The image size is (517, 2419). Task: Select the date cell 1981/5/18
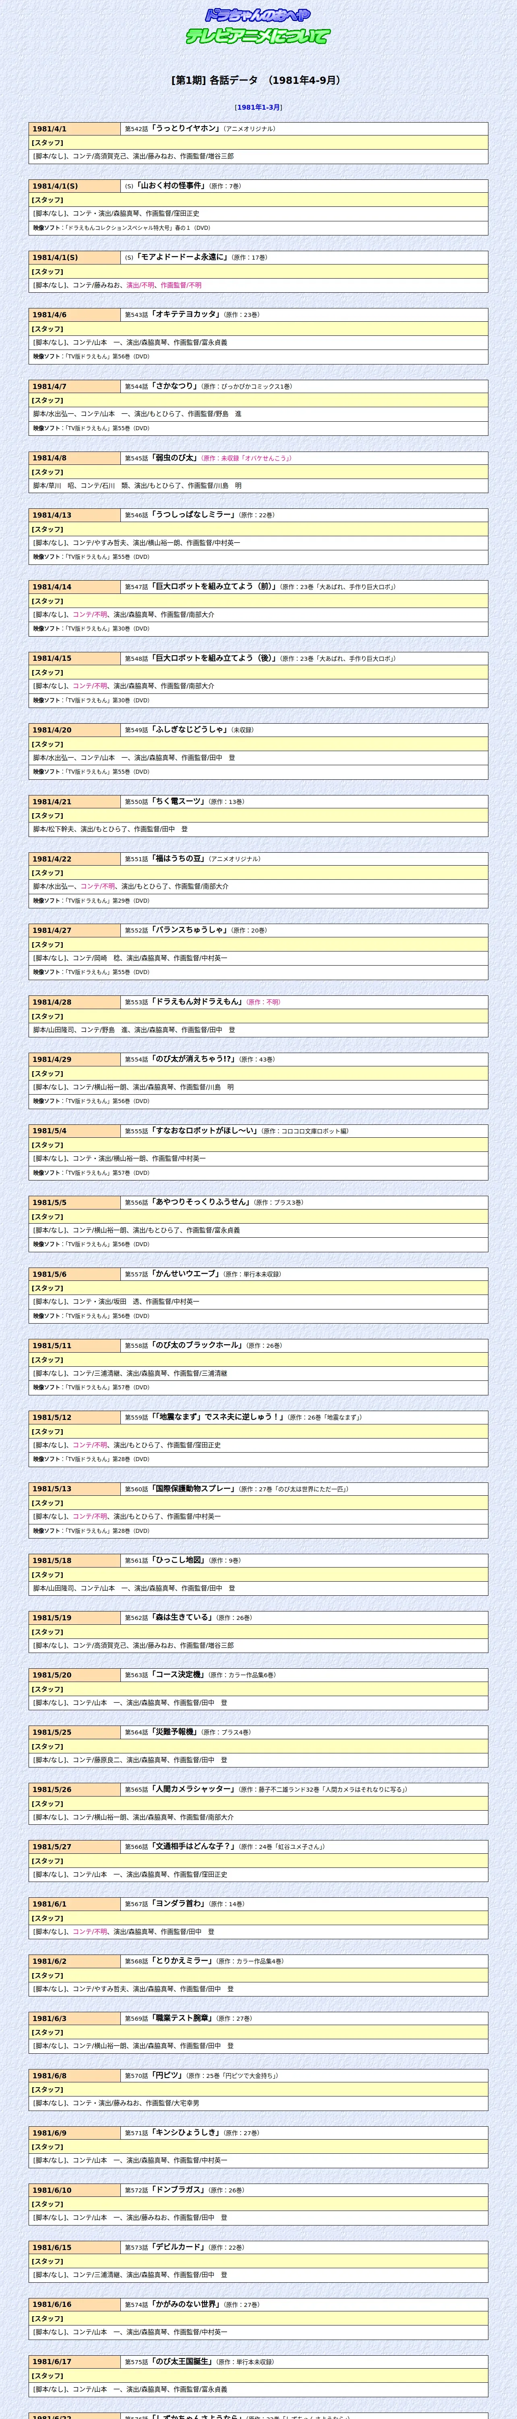coord(75,1561)
